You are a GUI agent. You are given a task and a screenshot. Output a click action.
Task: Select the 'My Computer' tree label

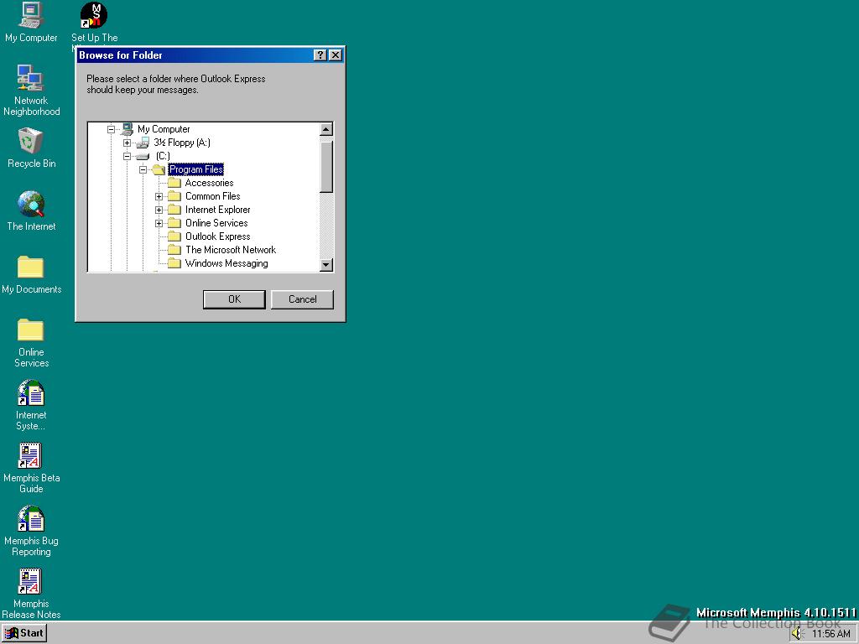tap(164, 129)
